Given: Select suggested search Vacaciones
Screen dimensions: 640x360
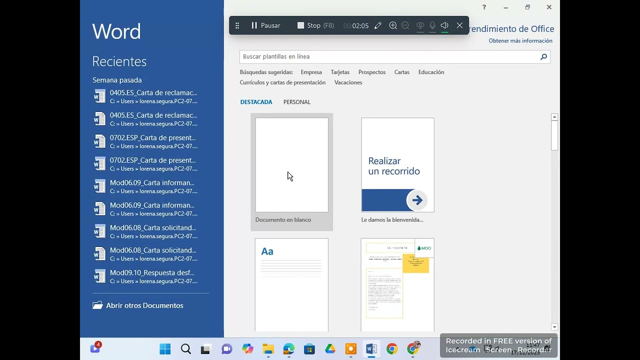Looking at the screenshot, I should click(348, 82).
